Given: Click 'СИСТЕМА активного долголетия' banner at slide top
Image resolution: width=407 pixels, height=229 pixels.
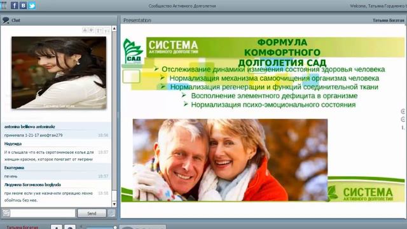Looking at the screenshot, I should (x=173, y=47).
